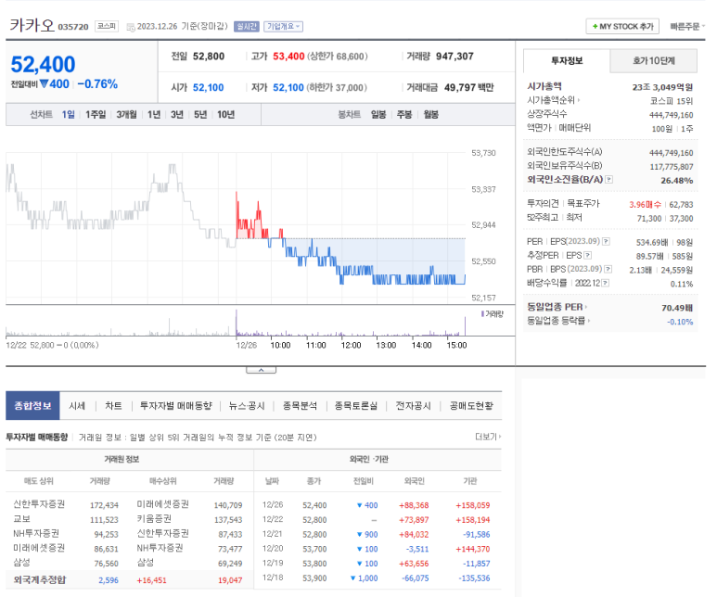The width and height of the screenshot is (717, 597).
Task: Click the 시가총액 value 23조 3,049억원
Action: tap(662, 87)
